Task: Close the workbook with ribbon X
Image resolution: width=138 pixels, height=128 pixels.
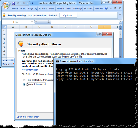Action: tap(120, 8)
